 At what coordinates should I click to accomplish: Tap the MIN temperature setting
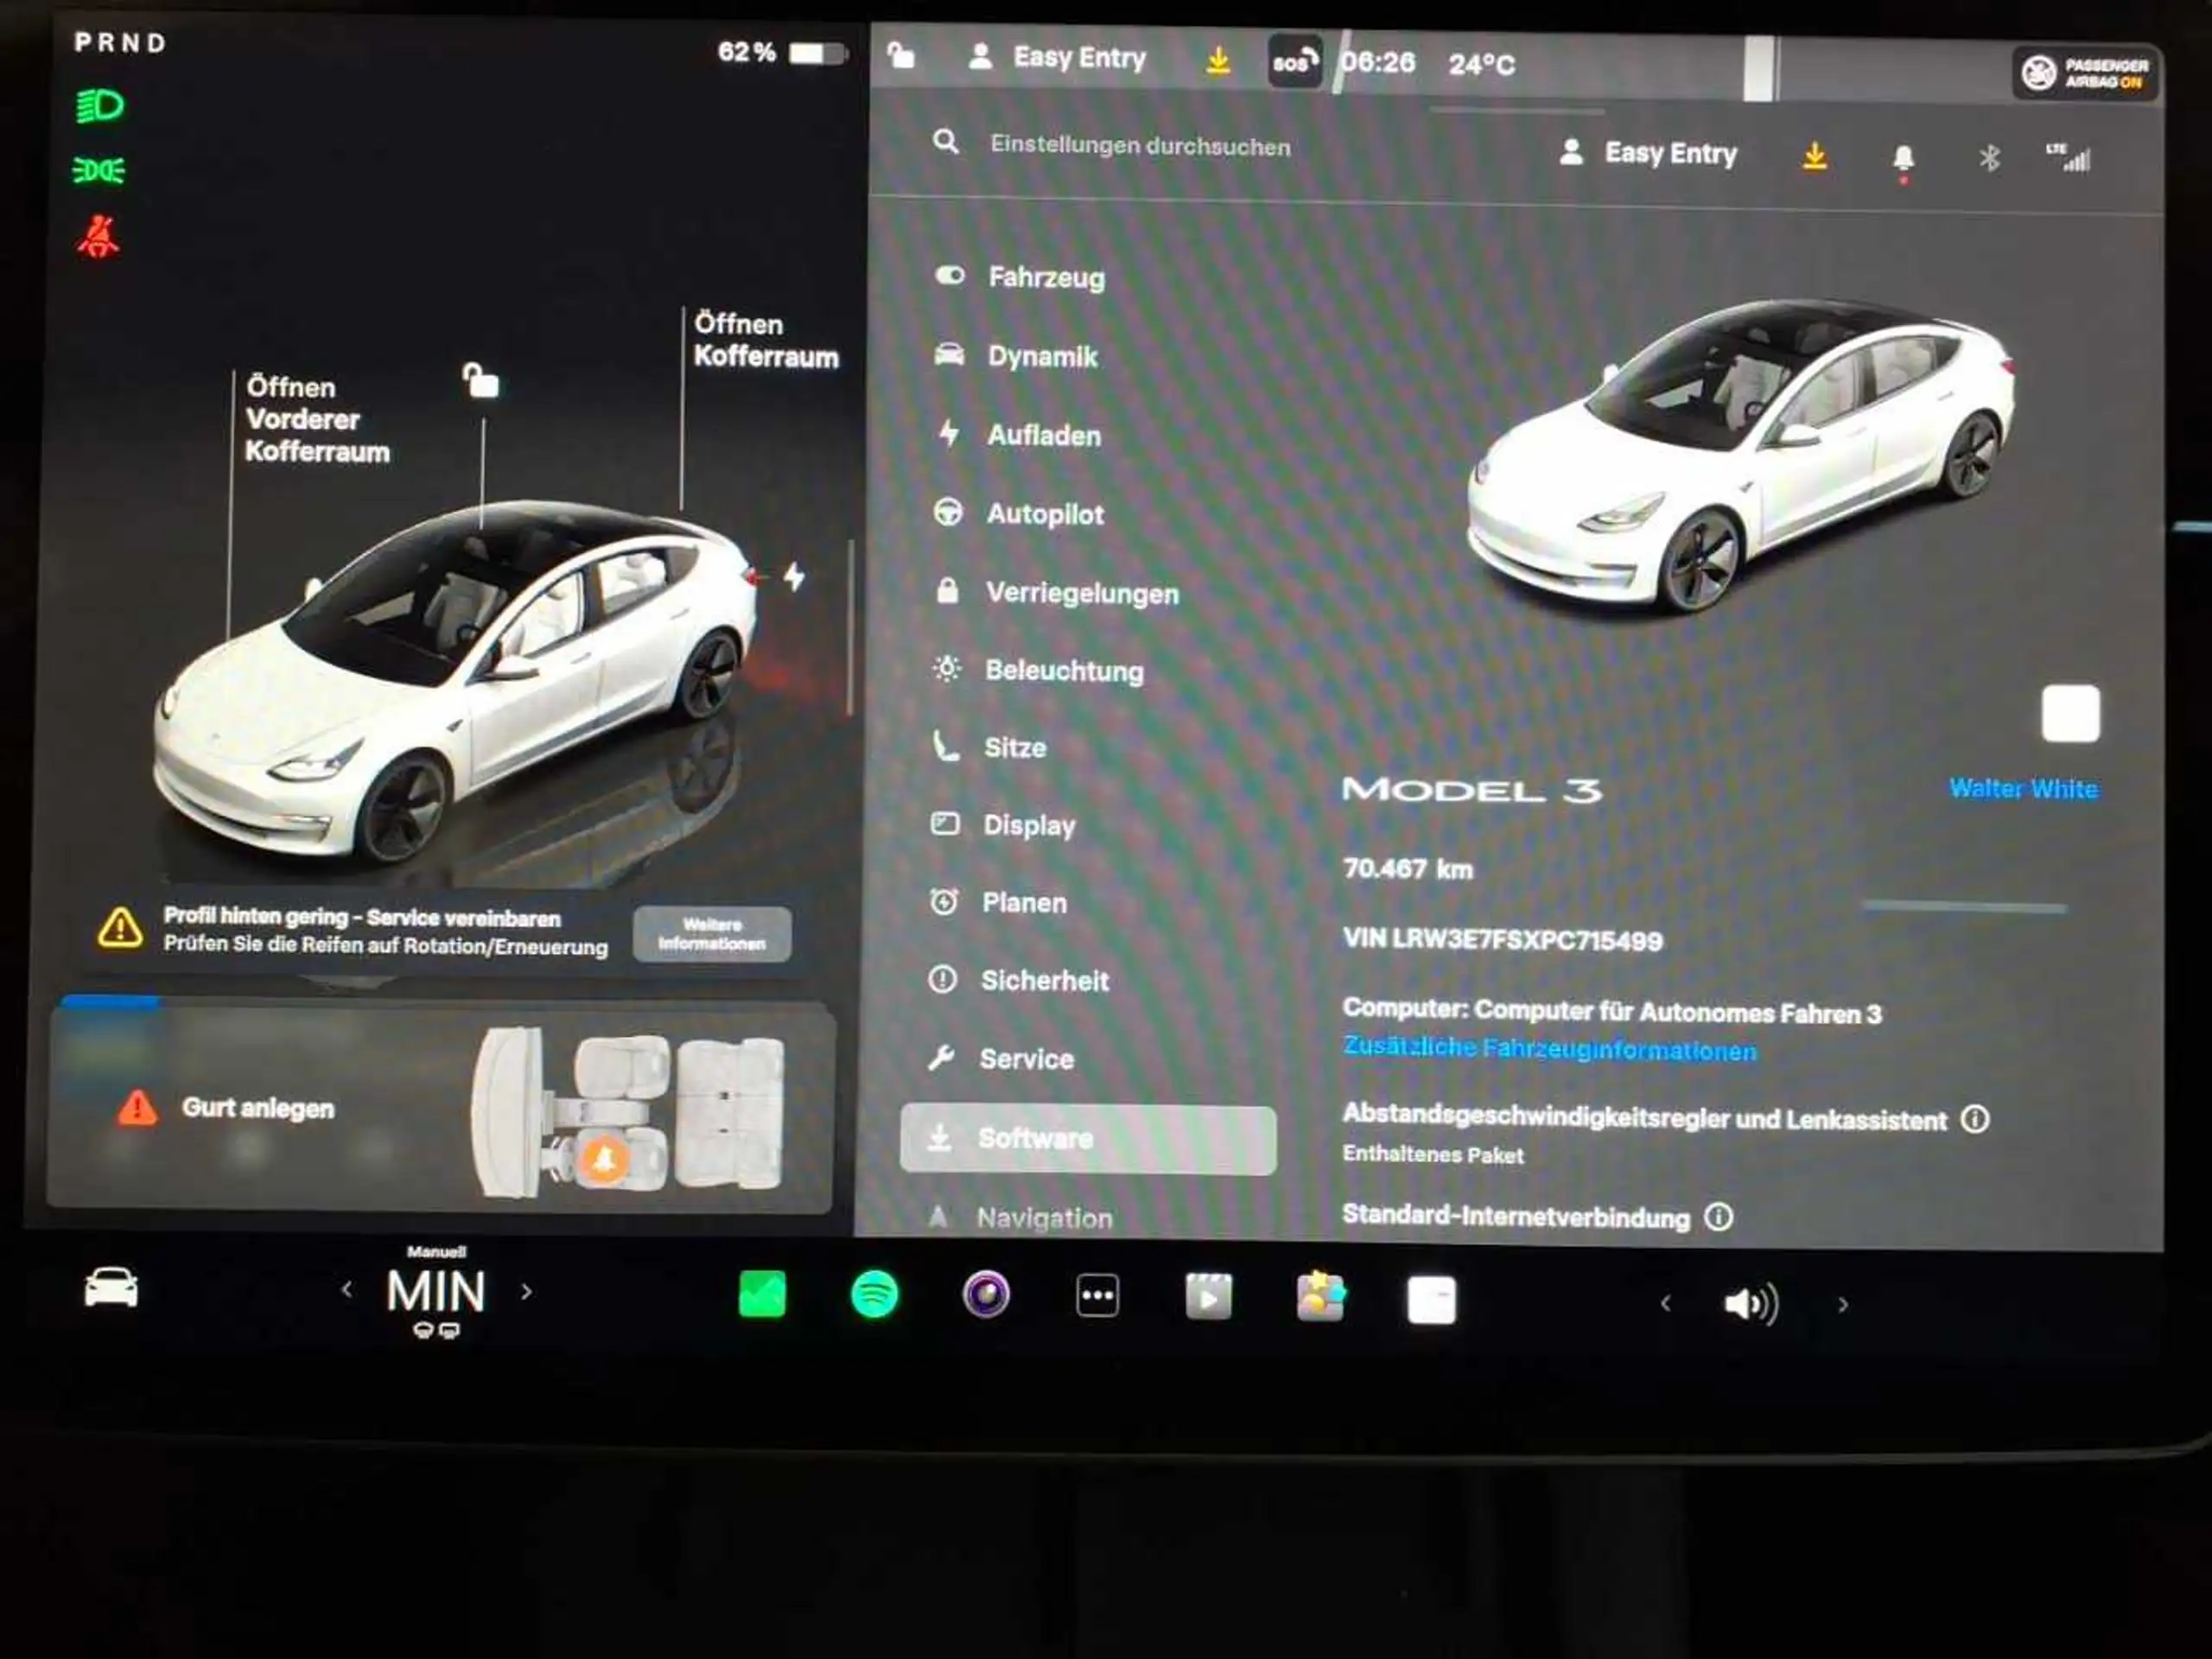coord(436,1291)
